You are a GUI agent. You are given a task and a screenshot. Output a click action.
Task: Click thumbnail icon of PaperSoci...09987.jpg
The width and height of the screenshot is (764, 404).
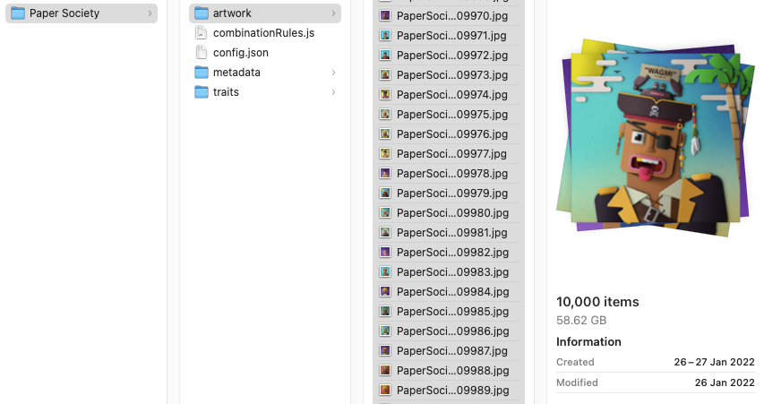pos(385,350)
